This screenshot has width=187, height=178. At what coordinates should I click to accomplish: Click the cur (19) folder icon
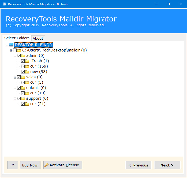27,93
